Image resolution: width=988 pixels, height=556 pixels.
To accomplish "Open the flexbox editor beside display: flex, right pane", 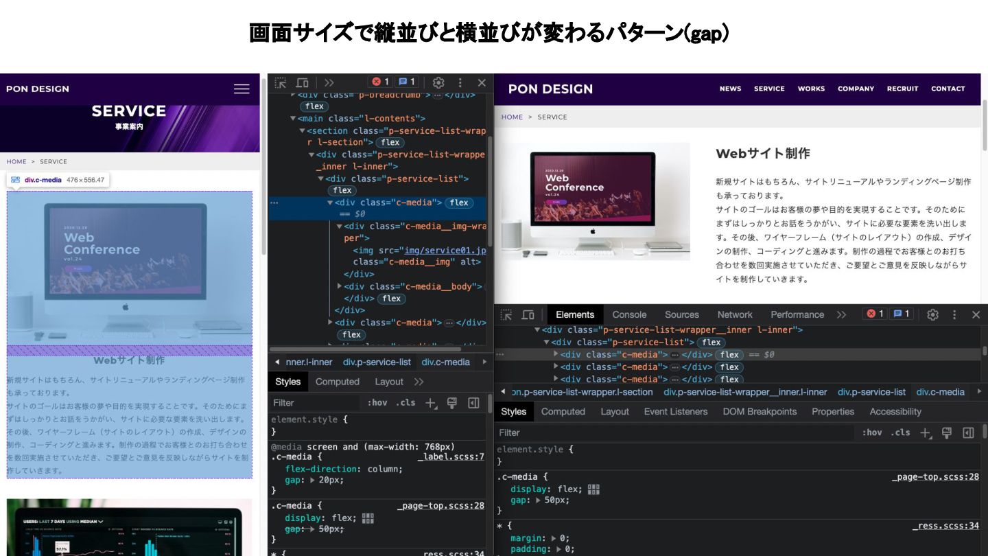I will [x=593, y=489].
